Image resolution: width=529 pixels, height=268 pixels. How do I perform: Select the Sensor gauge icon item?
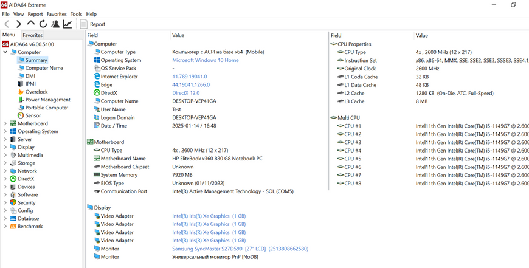pos(21,115)
